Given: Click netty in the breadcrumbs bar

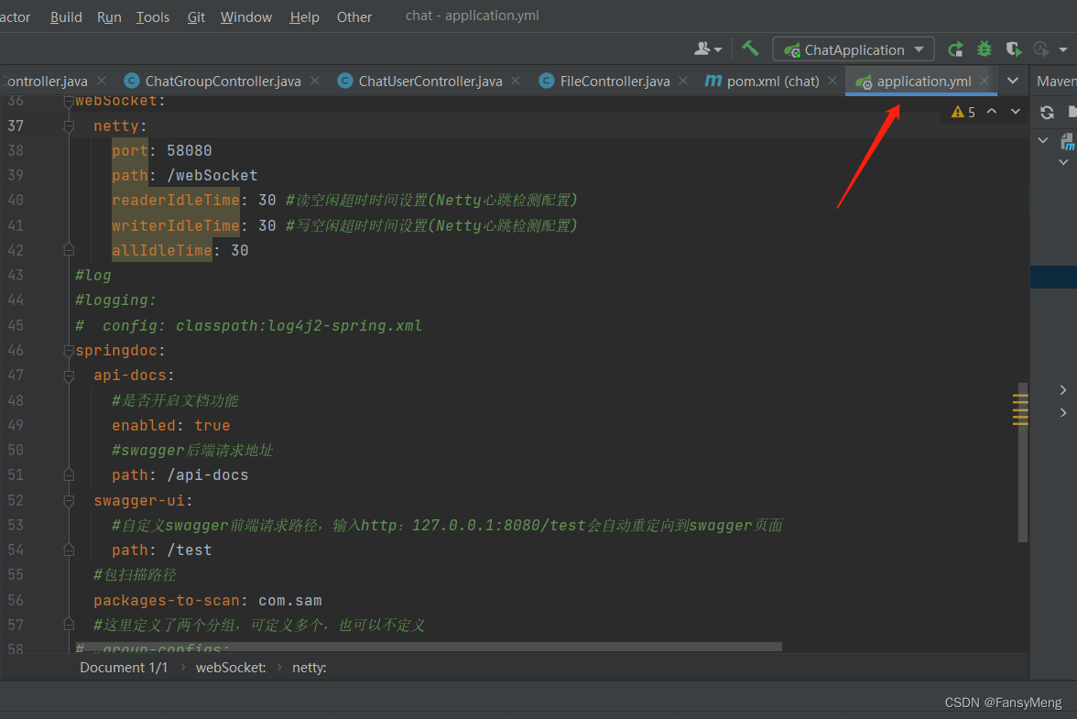Looking at the screenshot, I should click(x=310, y=667).
